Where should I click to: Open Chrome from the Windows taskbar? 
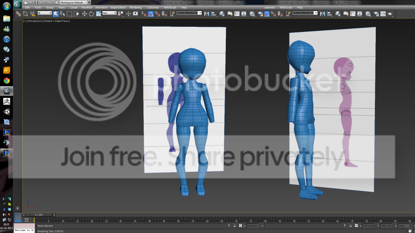(x=6, y=81)
